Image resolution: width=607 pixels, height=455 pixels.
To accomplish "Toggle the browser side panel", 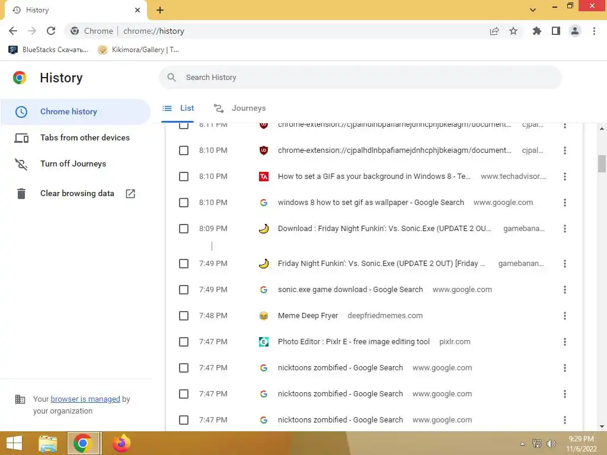I will click(x=556, y=31).
